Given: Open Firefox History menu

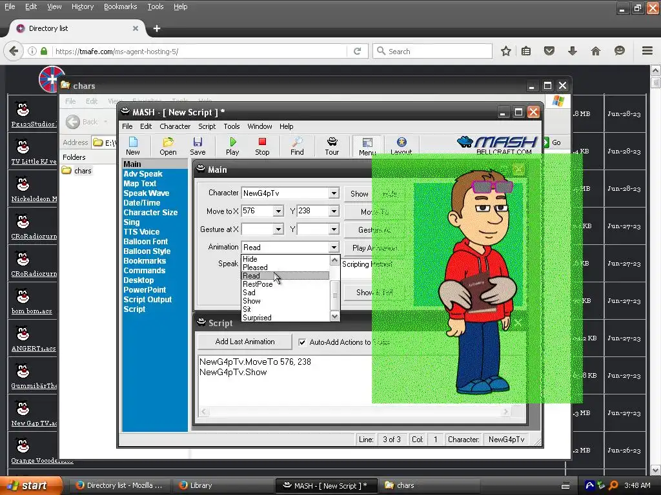Looking at the screenshot, I should 83,6.
